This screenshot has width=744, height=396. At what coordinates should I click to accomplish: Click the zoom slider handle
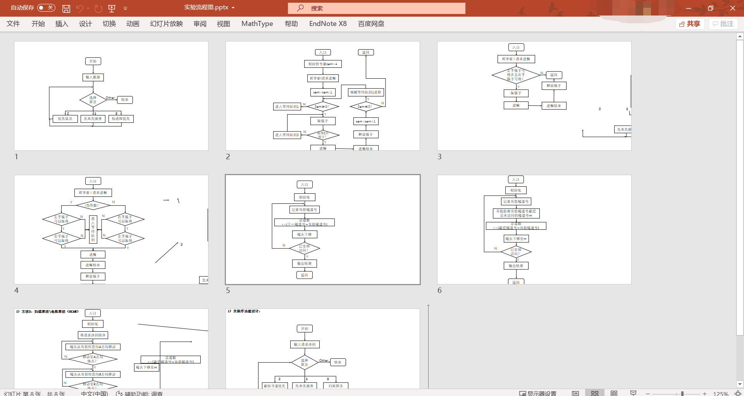coord(682,394)
